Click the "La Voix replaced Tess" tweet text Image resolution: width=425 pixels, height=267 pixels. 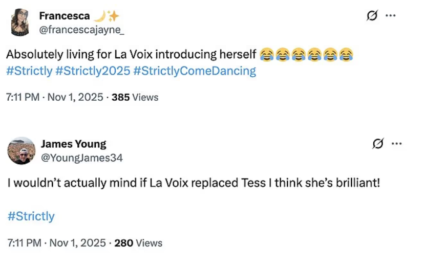pos(194,183)
